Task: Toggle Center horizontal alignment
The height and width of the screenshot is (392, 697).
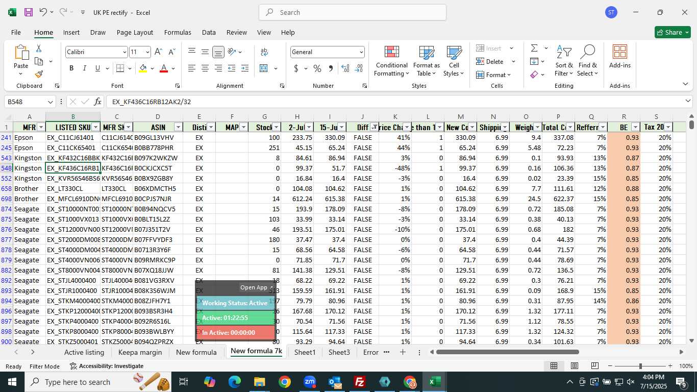Action: 205,68
